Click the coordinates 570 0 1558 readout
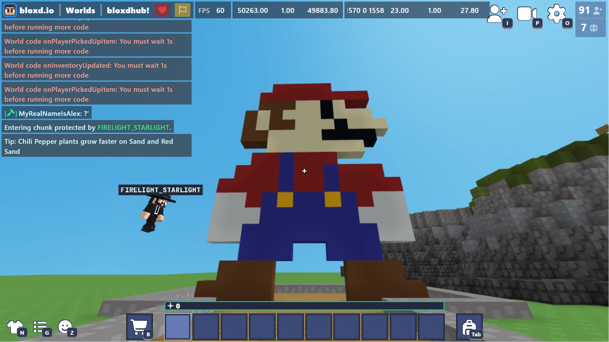This screenshot has width=609, height=342. pos(365,10)
